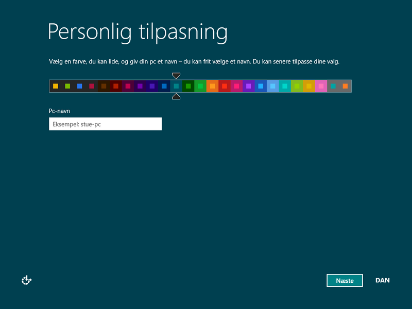Select the dark teal swatch under the pointer

176,86
